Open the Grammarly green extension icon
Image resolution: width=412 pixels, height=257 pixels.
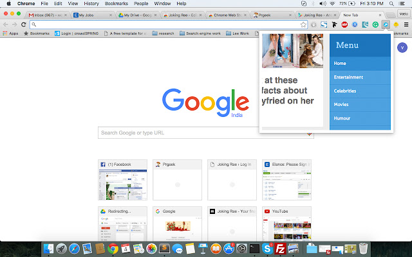point(375,24)
